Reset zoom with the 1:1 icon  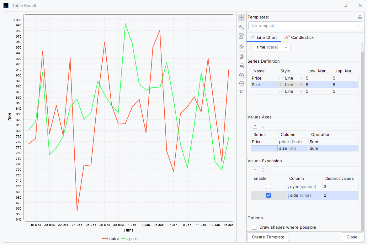[x=242, y=92]
